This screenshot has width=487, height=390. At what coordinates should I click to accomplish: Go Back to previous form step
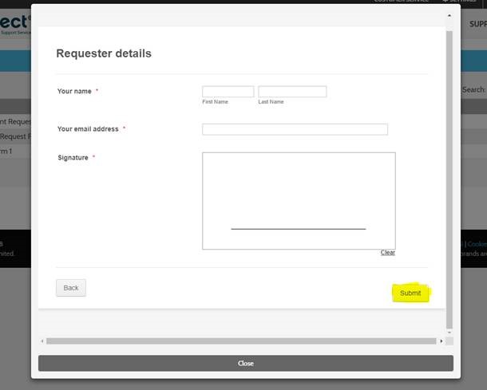click(71, 288)
